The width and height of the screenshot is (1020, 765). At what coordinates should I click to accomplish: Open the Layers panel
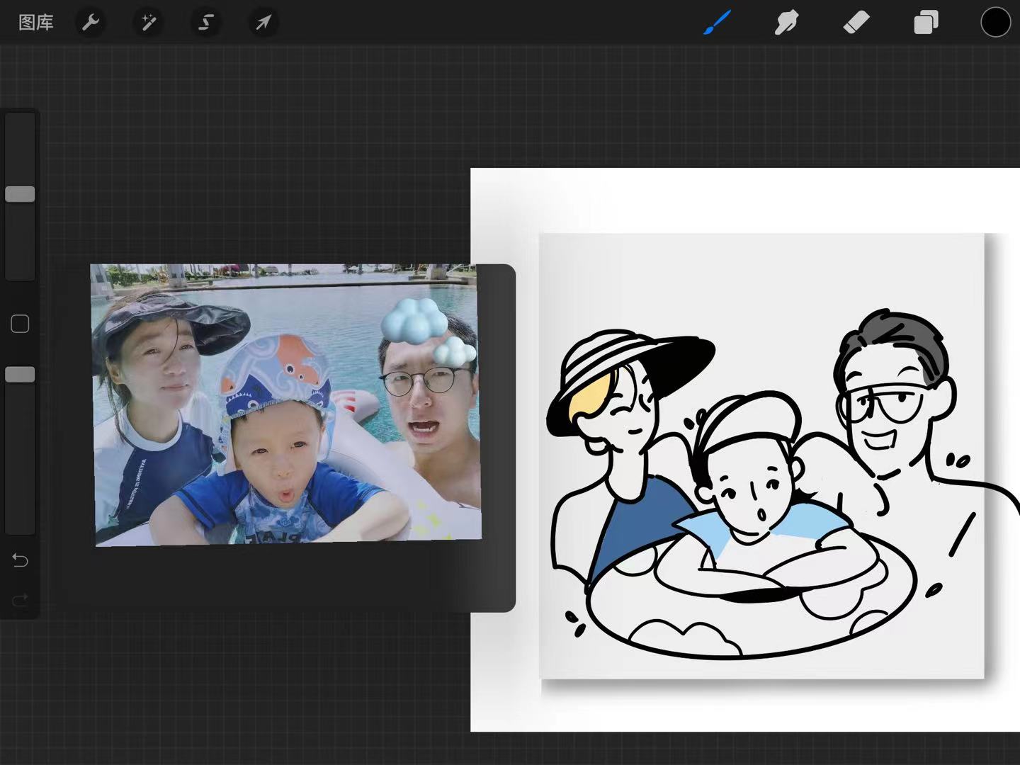pyautogui.click(x=925, y=23)
